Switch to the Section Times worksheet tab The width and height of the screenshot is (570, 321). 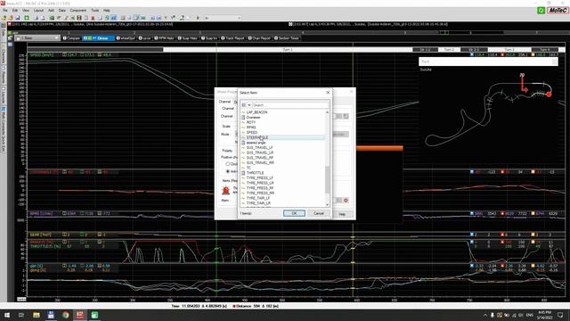287,38
